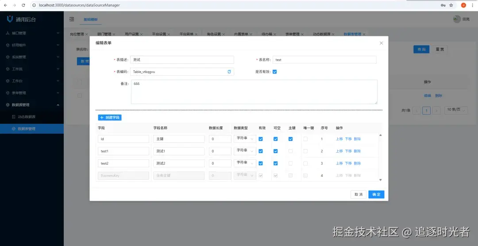Screen dimensions: 478x246
Task: Reload the page in the browser
Action: (23, 5)
